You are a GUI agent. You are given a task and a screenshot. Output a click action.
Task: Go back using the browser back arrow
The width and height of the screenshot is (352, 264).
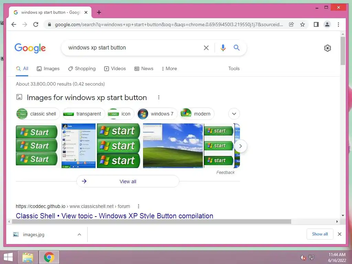point(14,24)
